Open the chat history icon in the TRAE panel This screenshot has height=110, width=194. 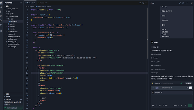point(183,3)
